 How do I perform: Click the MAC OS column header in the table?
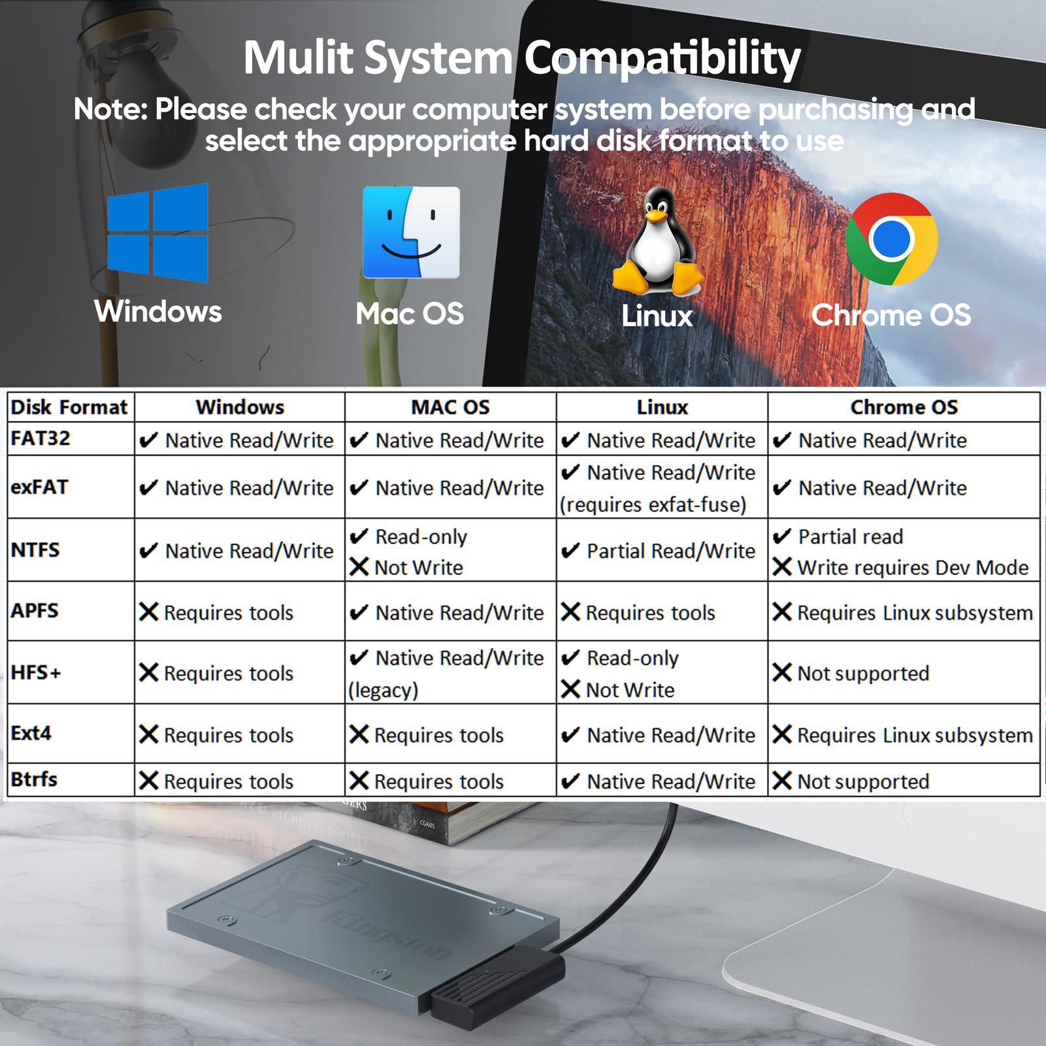click(x=451, y=407)
